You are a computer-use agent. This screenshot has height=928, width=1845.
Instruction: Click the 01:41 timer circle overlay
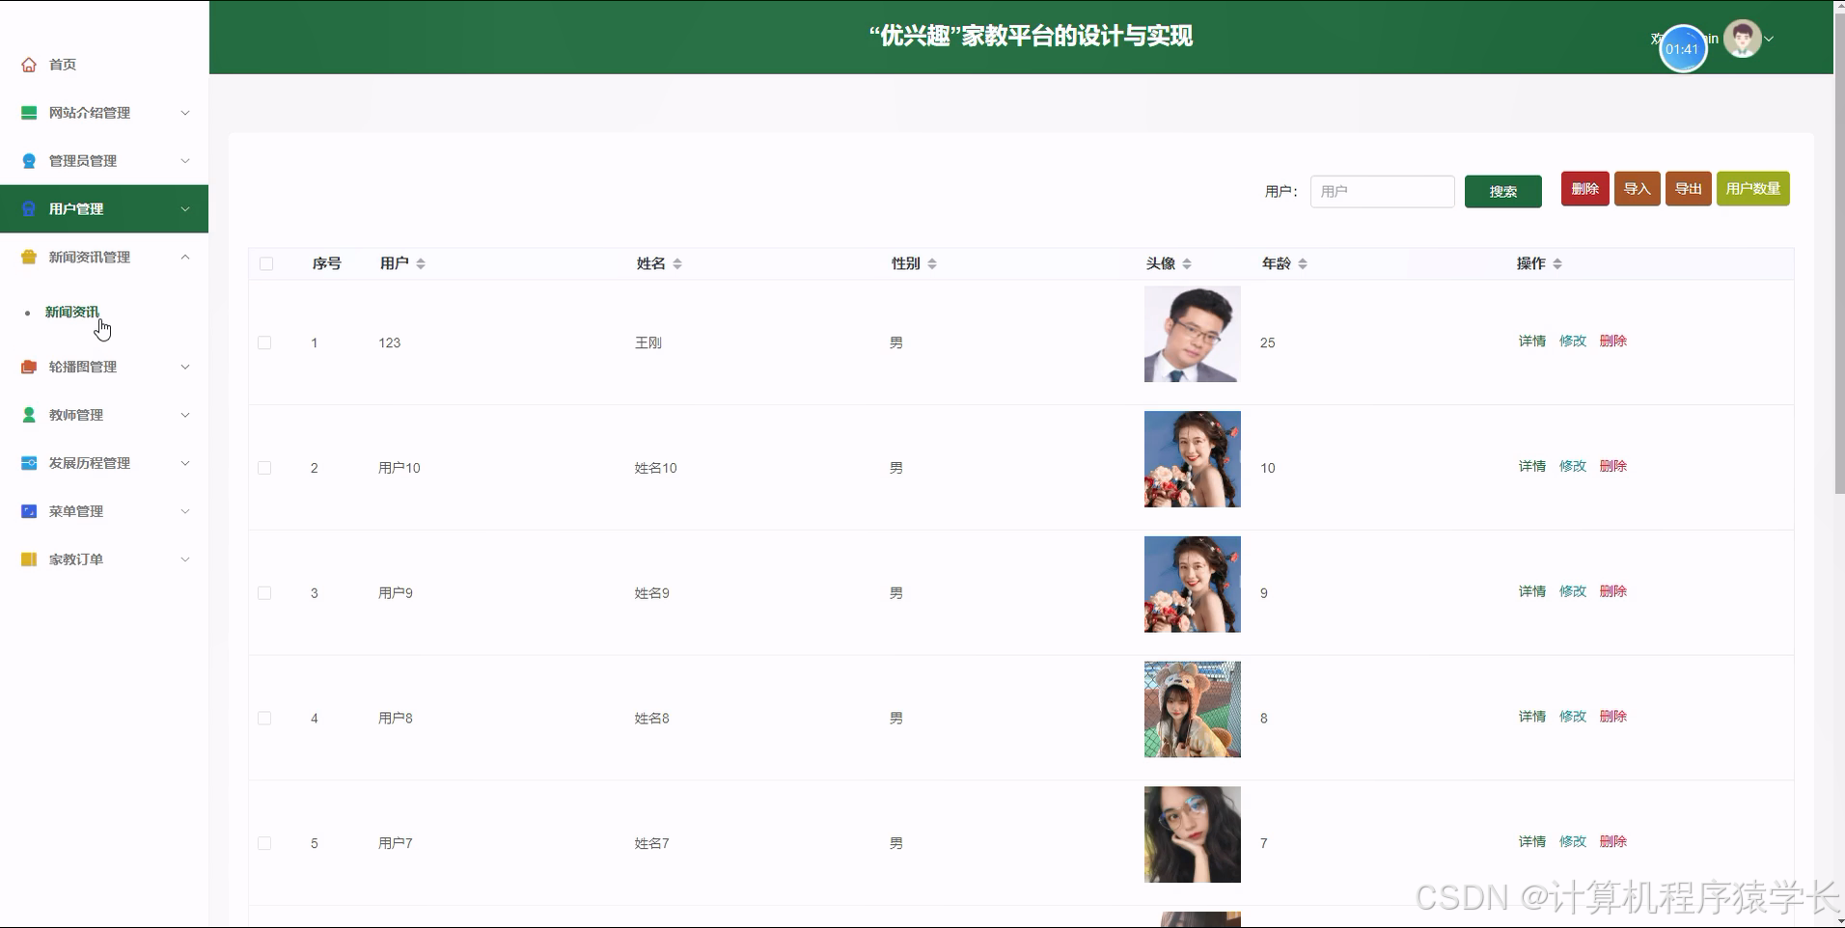coord(1684,48)
